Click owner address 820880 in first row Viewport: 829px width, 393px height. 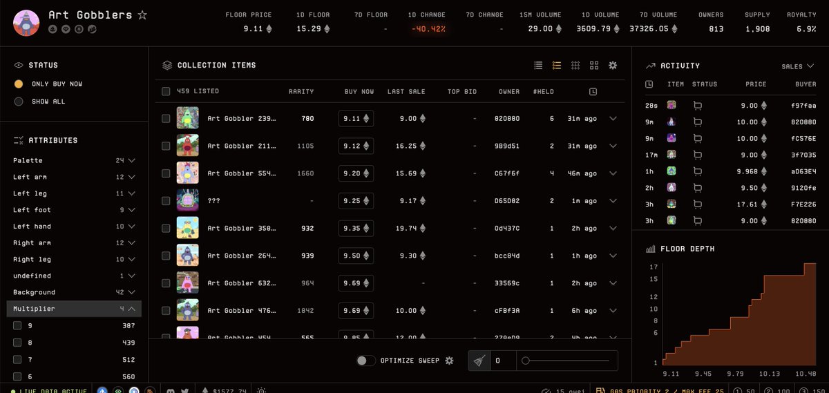pos(508,119)
